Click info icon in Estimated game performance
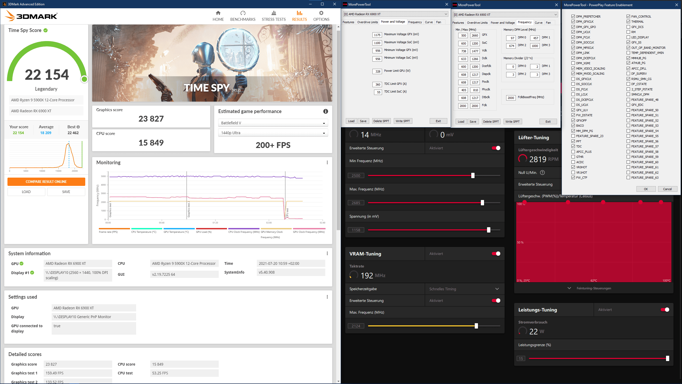This screenshot has width=682, height=384. coord(326,111)
